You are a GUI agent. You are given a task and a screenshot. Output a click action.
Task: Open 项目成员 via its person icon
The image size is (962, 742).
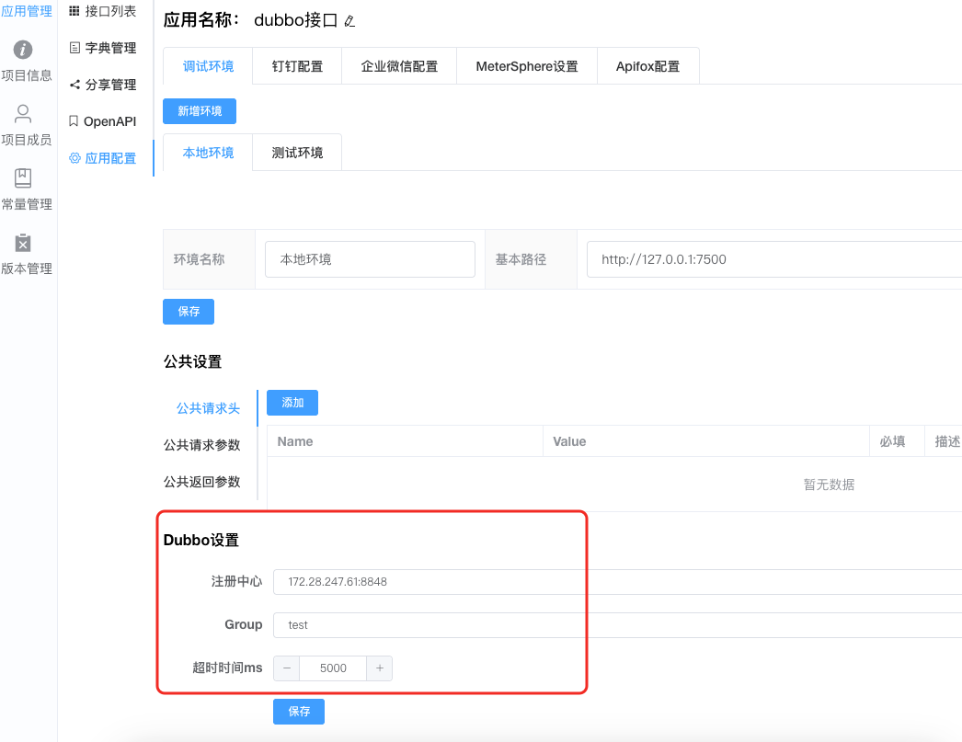(24, 114)
